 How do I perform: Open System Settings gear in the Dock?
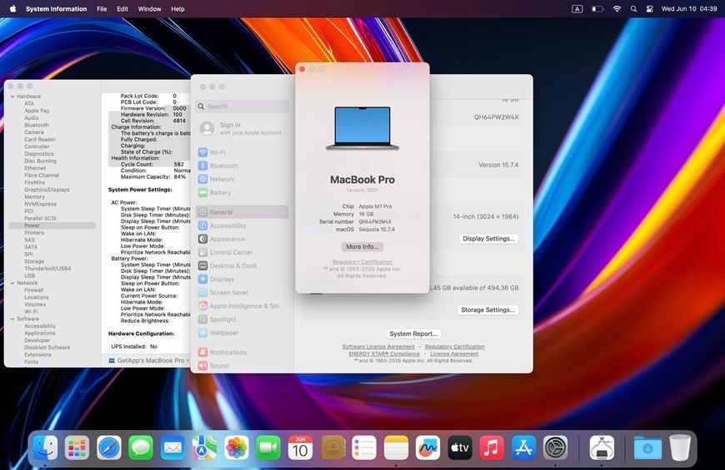[x=555, y=448]
